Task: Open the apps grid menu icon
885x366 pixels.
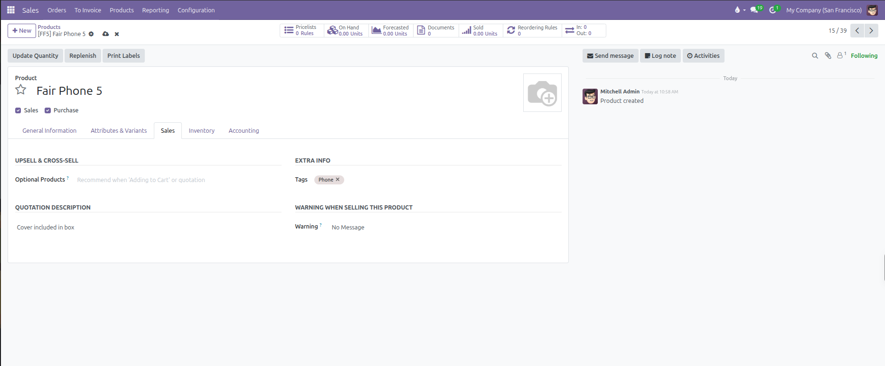Action: tap(11, 10)
